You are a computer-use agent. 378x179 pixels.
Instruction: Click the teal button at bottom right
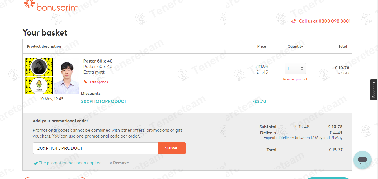tap(328, 178)
